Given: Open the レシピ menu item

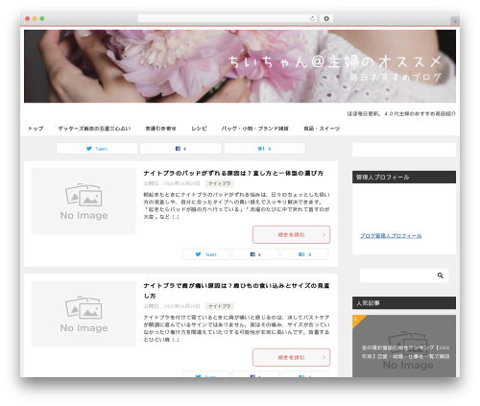Looking at the screenshot, I should pos(199,129).
